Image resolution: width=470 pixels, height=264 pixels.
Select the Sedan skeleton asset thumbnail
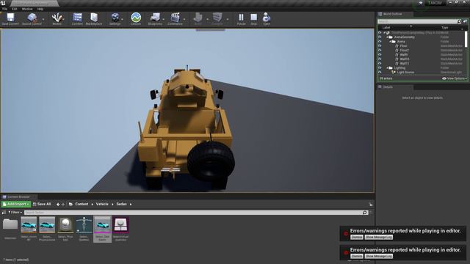[x=84, y=225]
